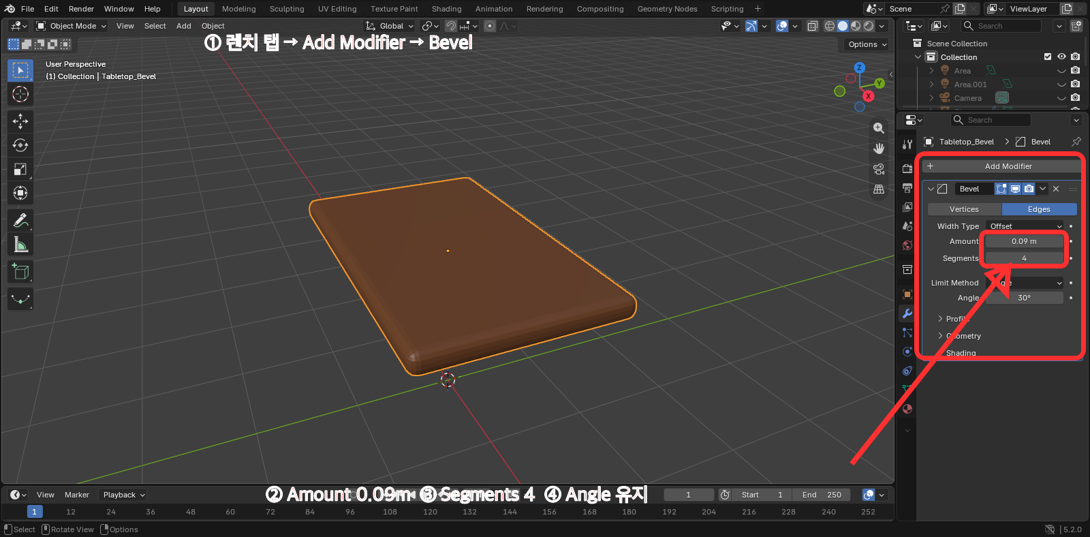
Task: Snap view to the red X axis
Action: [869, 96]
